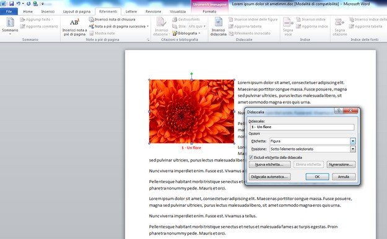The image size is (387, 239).
Task: Insert a footnote with Inserisci nota a piè di pagina
Action: (x=74, y=27)
